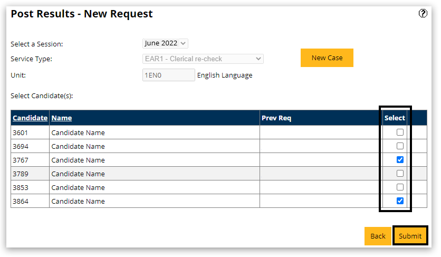Sort by the Name column header
This screenshot has height=257, width=441.
pos(62,118)
